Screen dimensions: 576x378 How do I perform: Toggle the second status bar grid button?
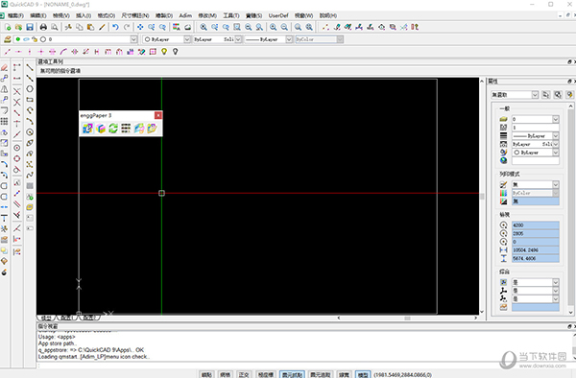coord(226,374)
